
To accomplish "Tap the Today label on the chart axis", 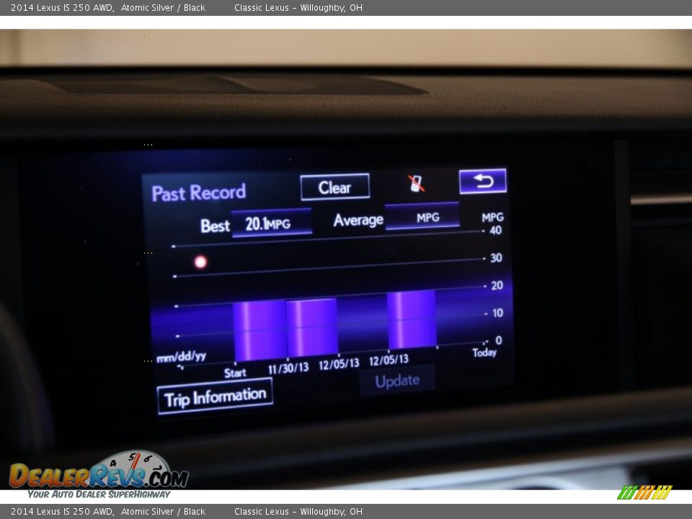I will (x=484, y=352).
